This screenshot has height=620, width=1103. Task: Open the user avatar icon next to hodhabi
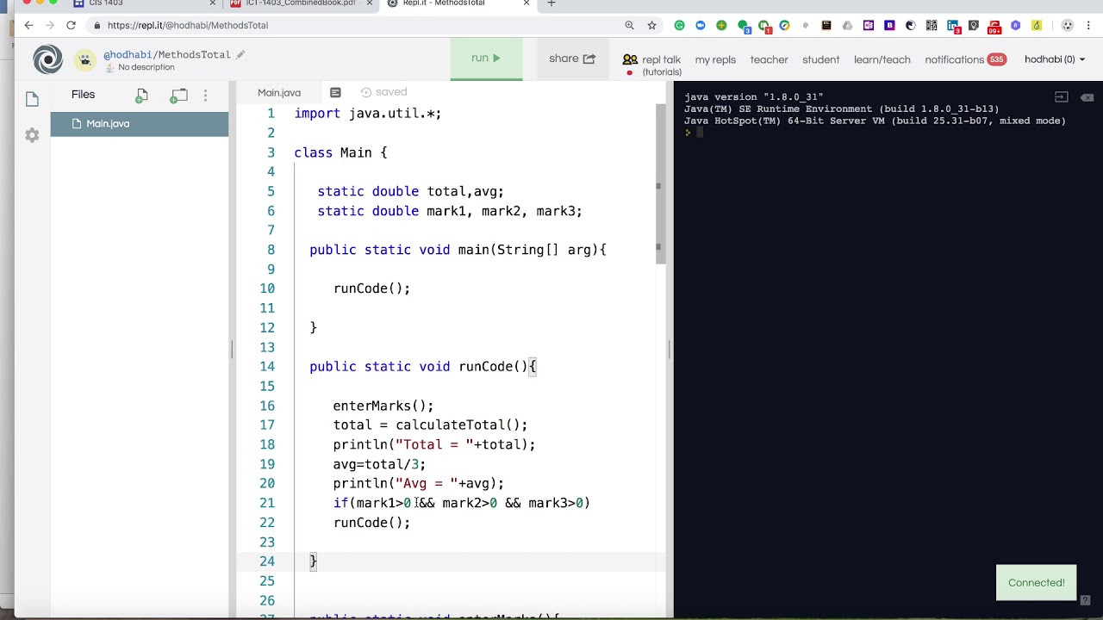point(84,59)
